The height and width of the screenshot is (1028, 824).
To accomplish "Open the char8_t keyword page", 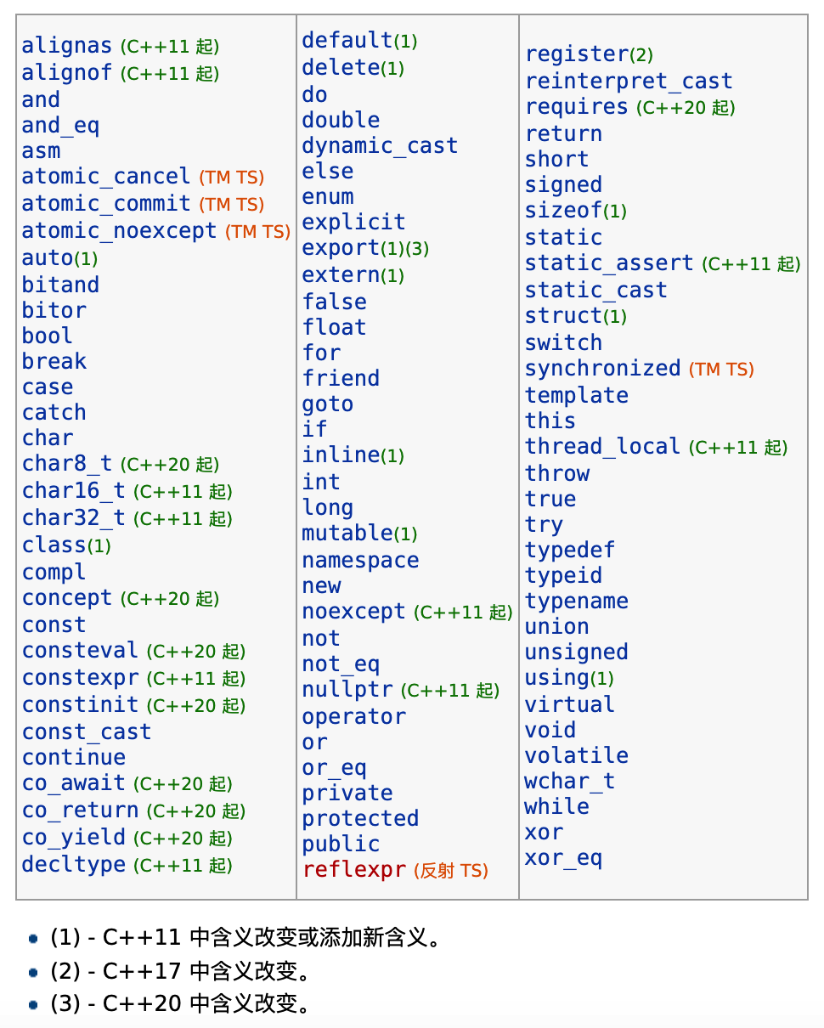I will 67,464.
